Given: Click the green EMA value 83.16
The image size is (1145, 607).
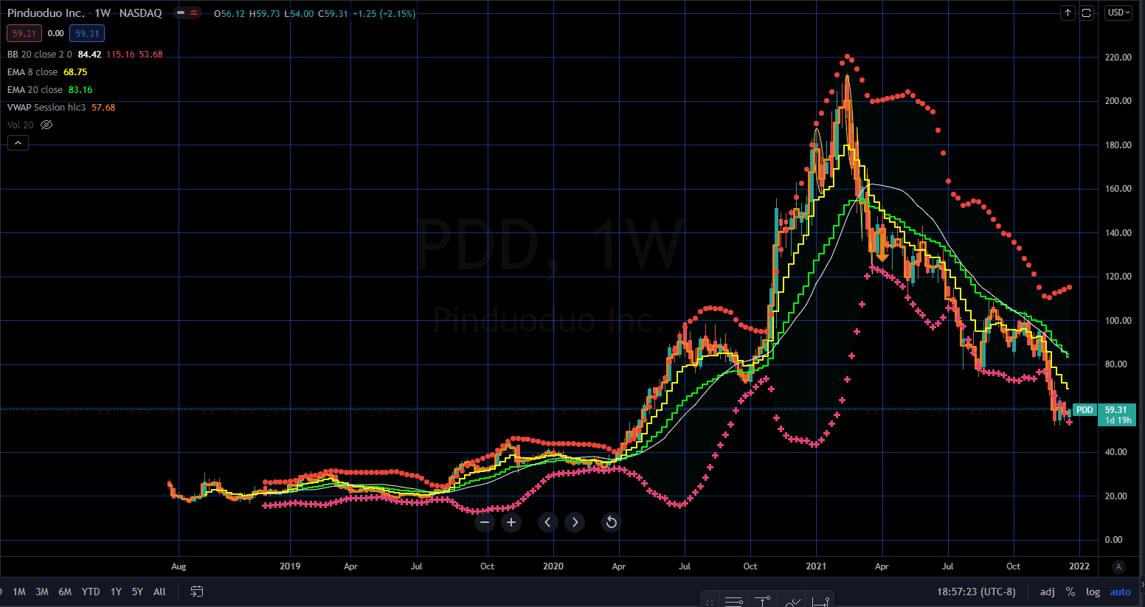Looking at the screenshot, I should tap(80, 90).
